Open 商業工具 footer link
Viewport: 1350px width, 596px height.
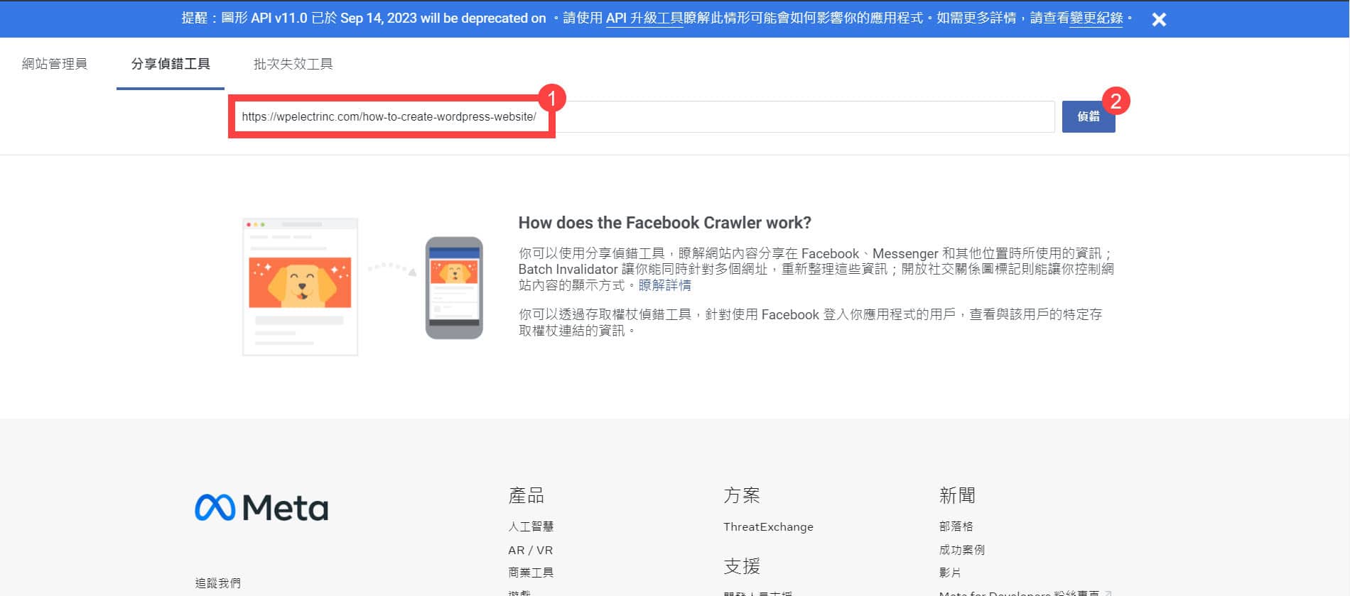pyautogui.click(x=531, y=573)
